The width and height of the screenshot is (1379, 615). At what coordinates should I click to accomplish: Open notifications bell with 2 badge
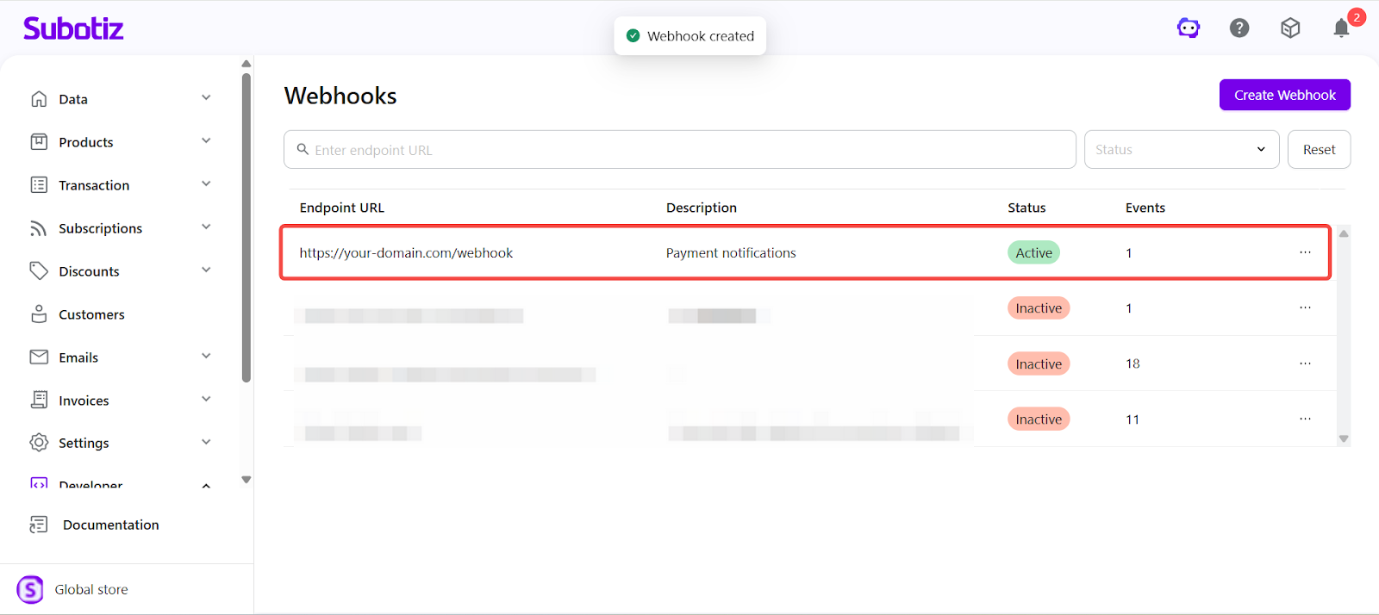point(1341,28)
